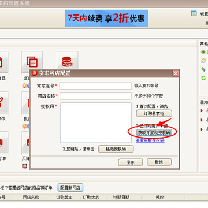This screenshot has height=208, width=208.
Task: Click the 过期日期 column header
Action: (x=121, y=198)
